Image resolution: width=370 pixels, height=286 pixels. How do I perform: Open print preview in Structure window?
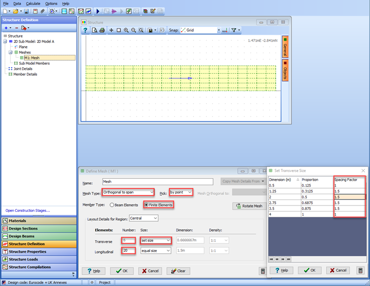tap(94, 30)
